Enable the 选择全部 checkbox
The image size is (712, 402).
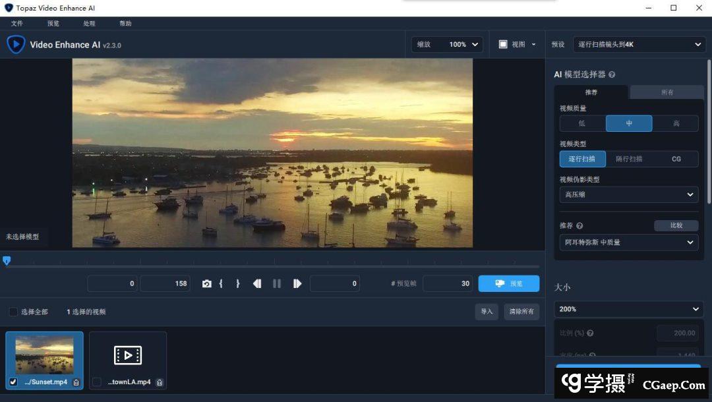click(13, 312)
